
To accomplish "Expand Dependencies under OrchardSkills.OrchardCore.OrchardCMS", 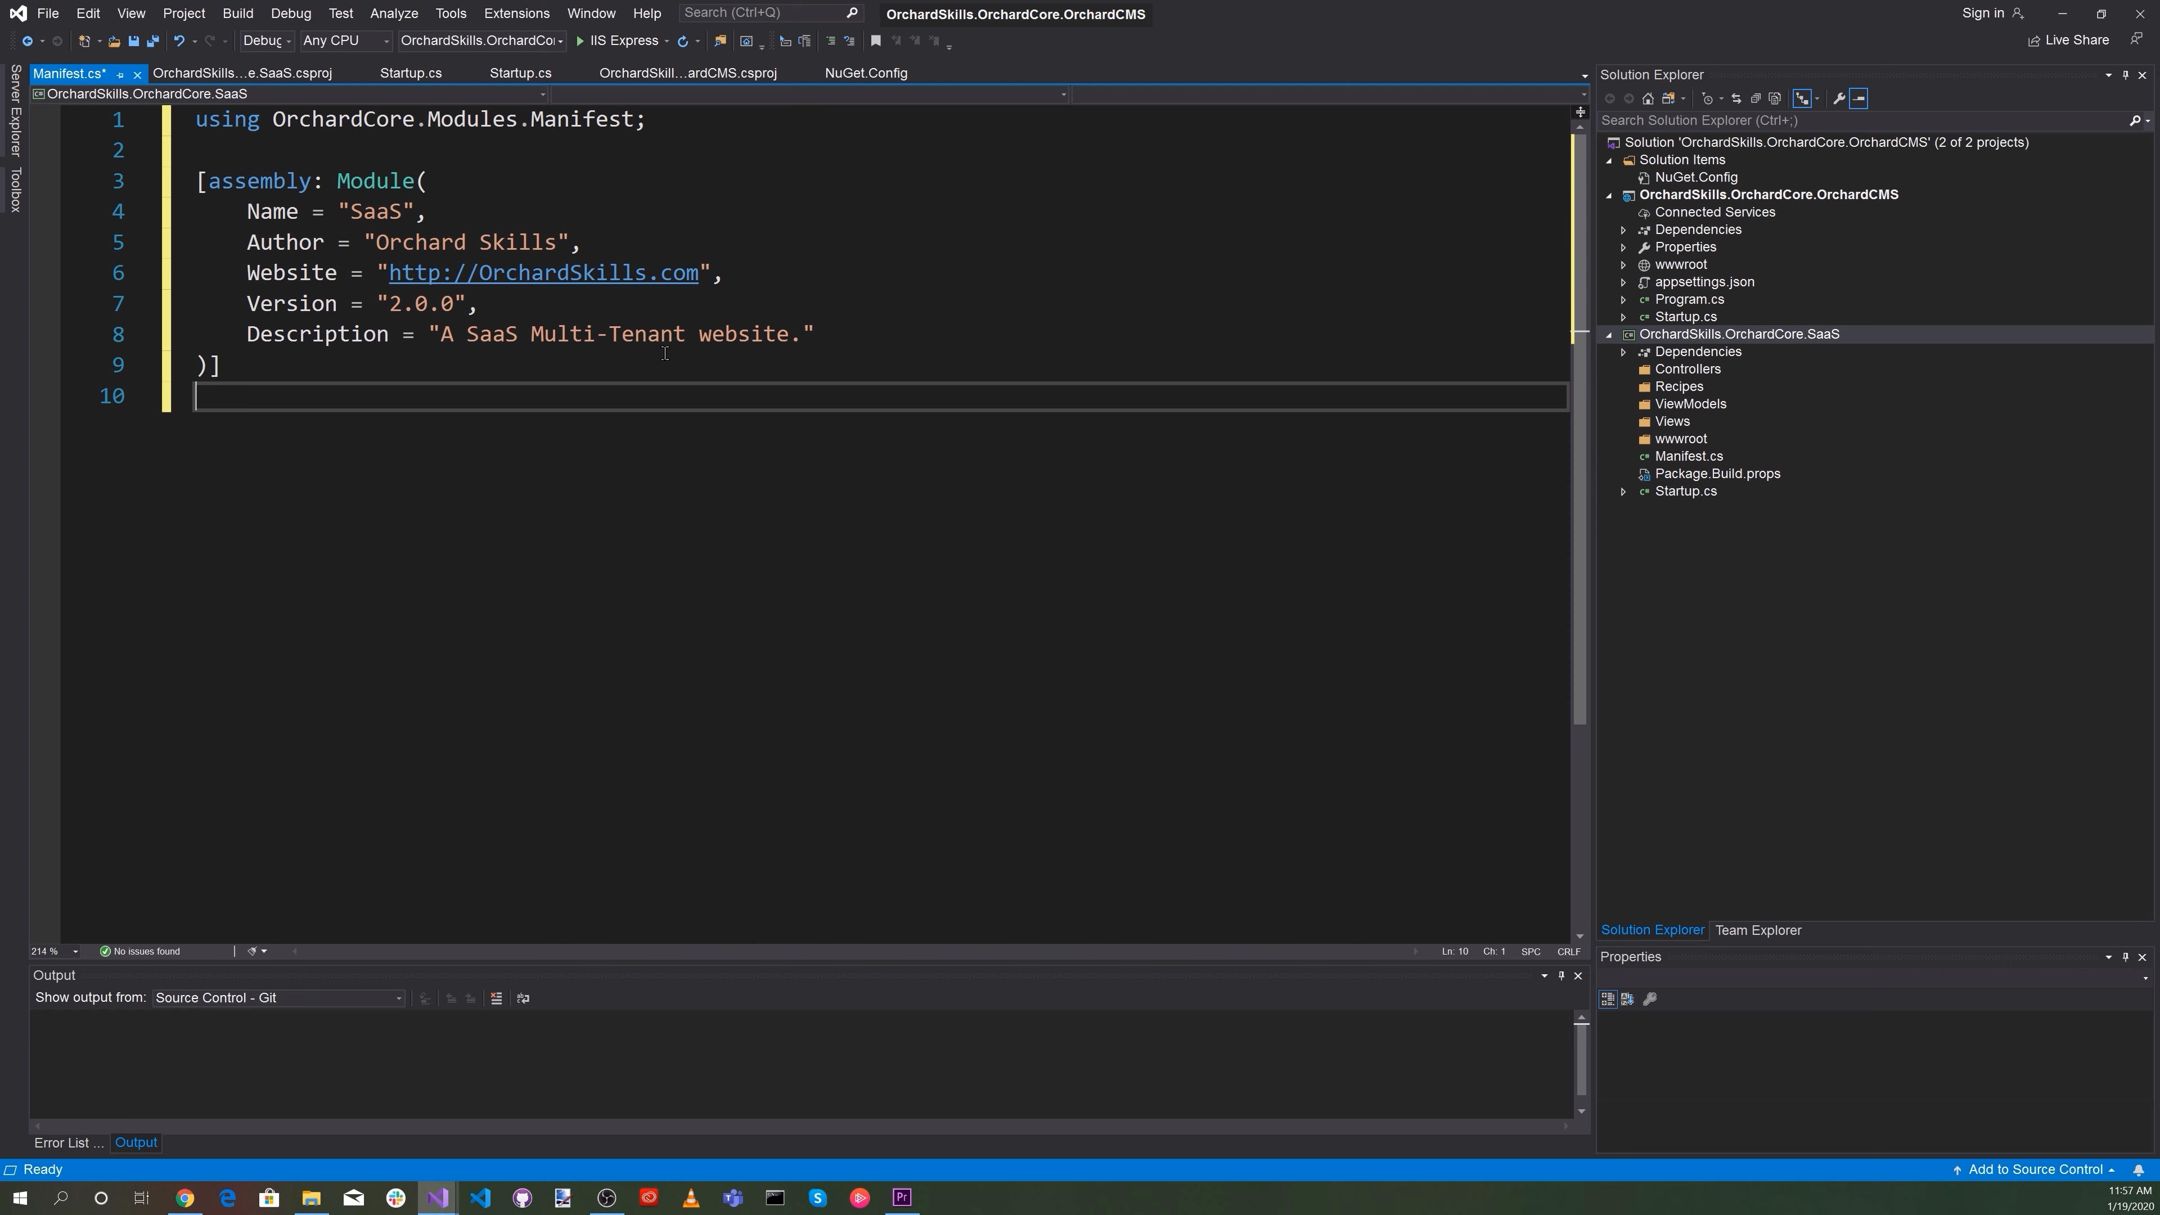I will [1623, 229].
